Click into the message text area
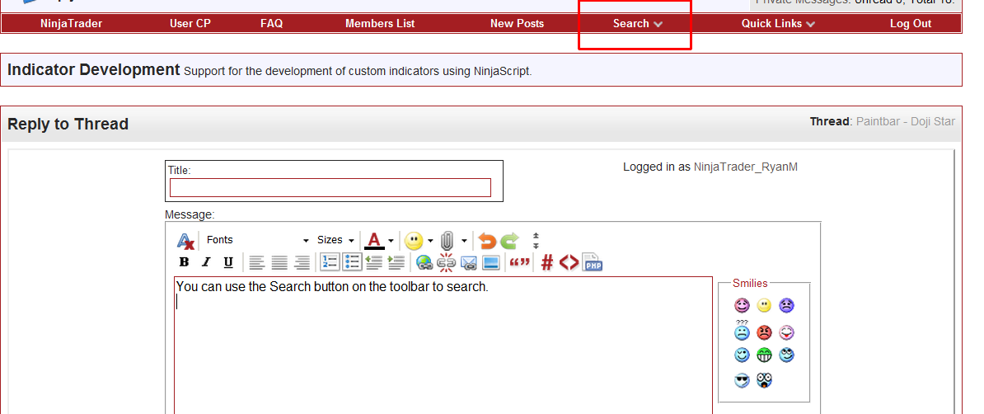Screen dimensions: 984x414 point(443,346)
